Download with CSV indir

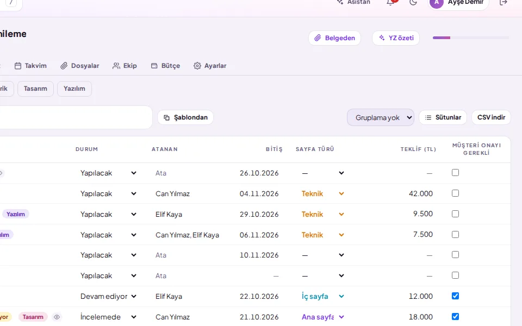[491, 117]
